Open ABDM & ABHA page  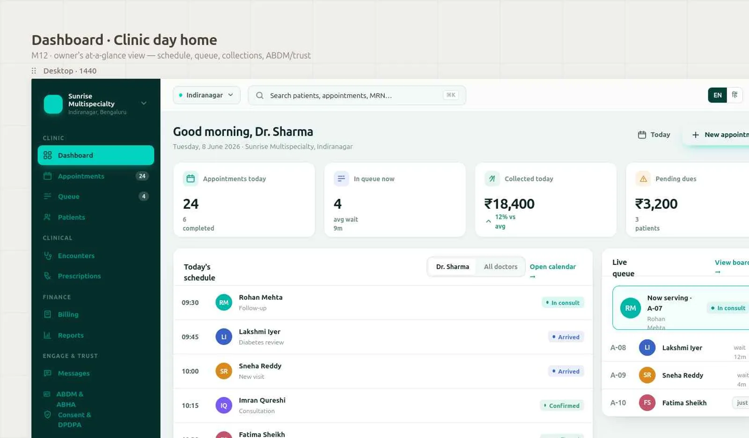(x=95, y=399)
